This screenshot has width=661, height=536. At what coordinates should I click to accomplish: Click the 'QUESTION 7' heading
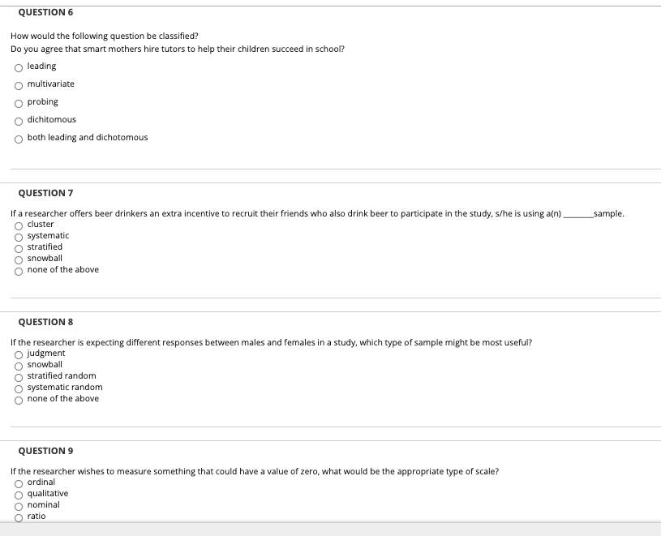pos(45,193)
